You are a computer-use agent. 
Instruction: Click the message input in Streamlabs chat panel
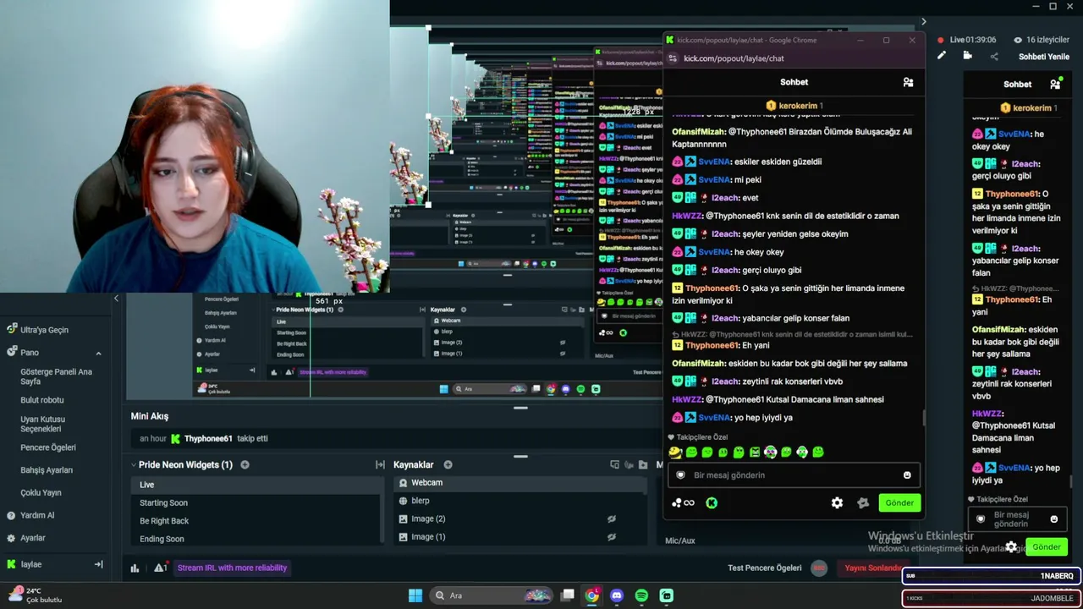pyautogui.click(x=1018, y=519)
